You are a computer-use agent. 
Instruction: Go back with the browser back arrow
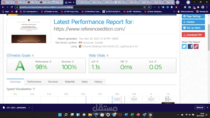(x=3, y=7)
